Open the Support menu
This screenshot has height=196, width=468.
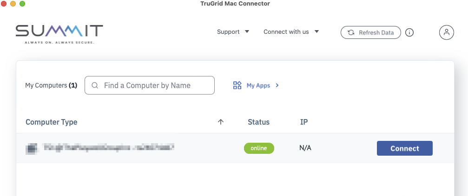click(x=233, y=32)
